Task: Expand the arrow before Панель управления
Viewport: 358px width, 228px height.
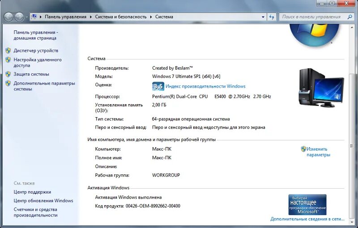Action: click(40, 17)
